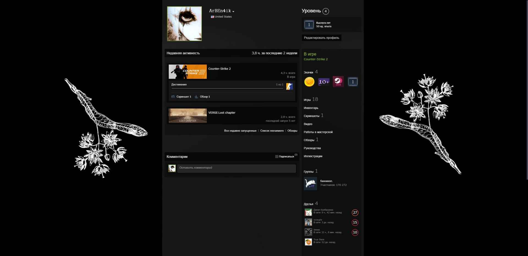This screenshot has height=256, width=528.
Task: Click the Оставить комментарий input field
Action: (237, 168)
